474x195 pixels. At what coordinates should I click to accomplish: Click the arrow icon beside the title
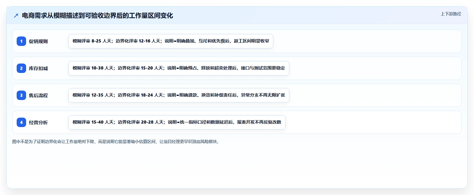coord(16,16)
